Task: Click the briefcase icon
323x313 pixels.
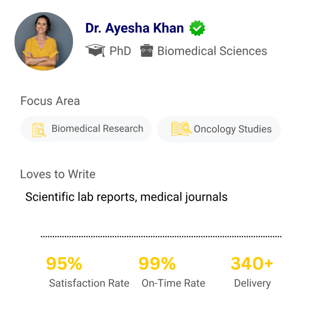Action: 147,51
